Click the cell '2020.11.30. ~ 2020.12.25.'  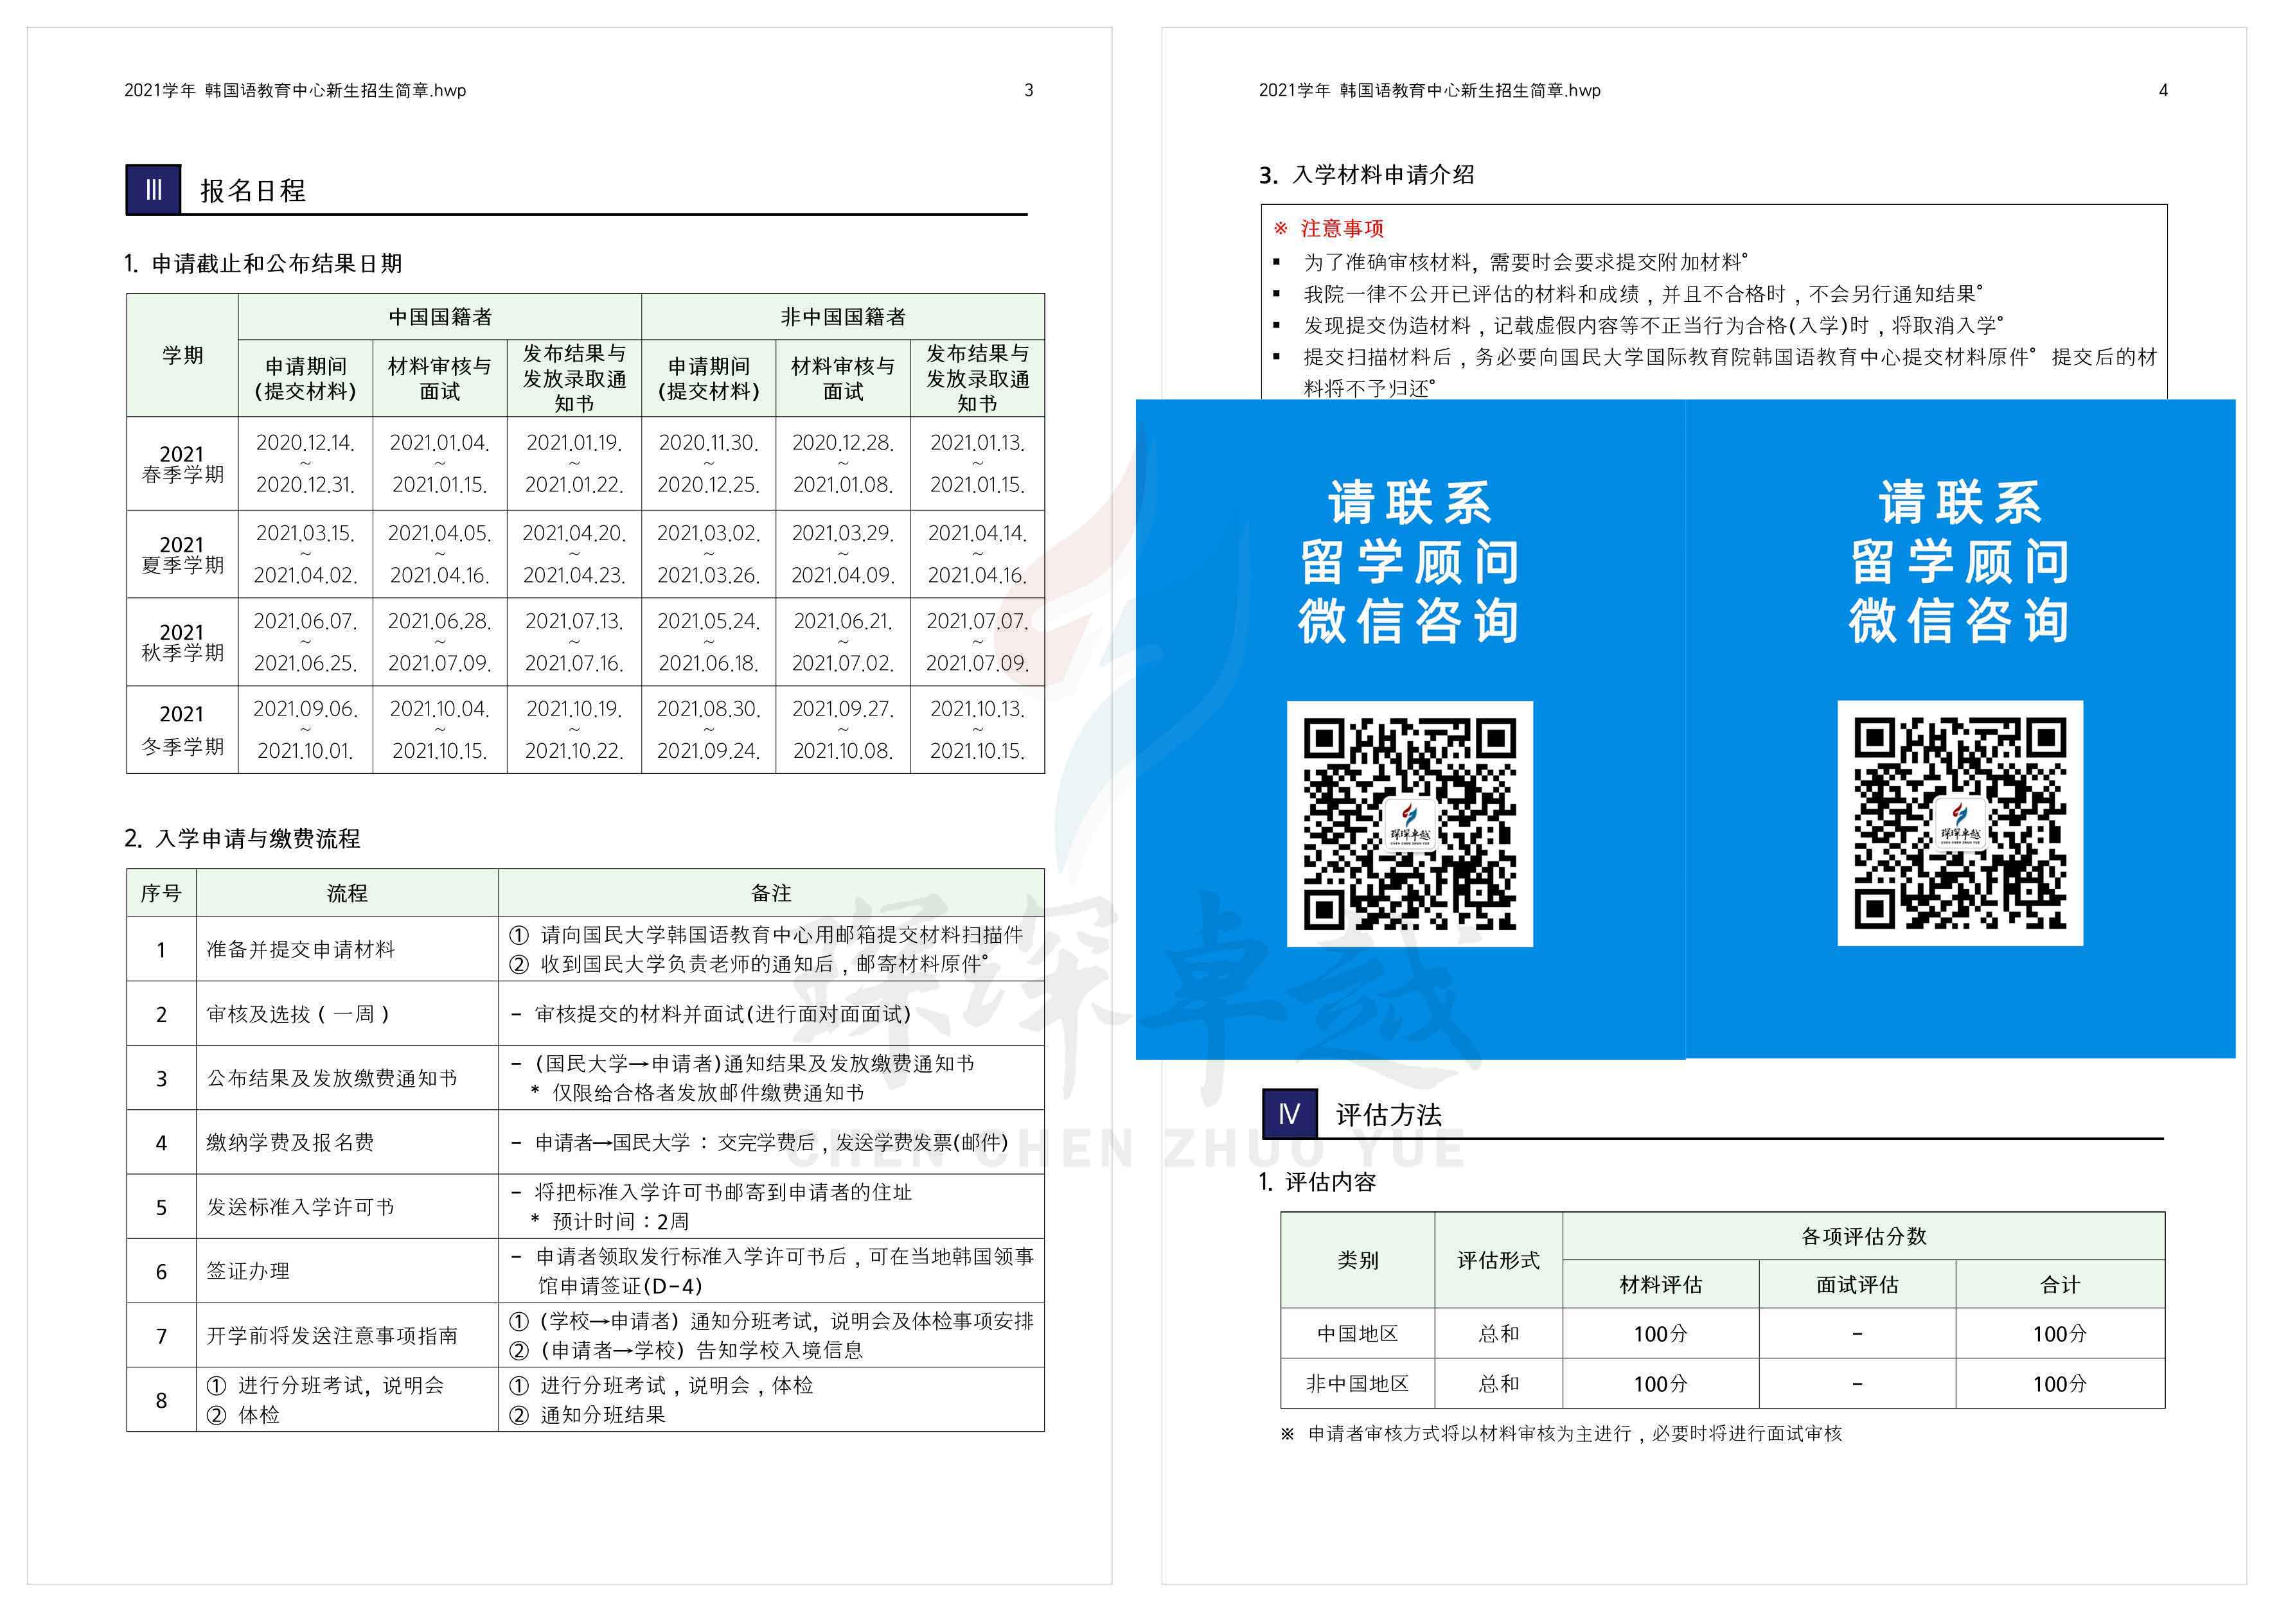pyautogui.click(x=709, y=464)
